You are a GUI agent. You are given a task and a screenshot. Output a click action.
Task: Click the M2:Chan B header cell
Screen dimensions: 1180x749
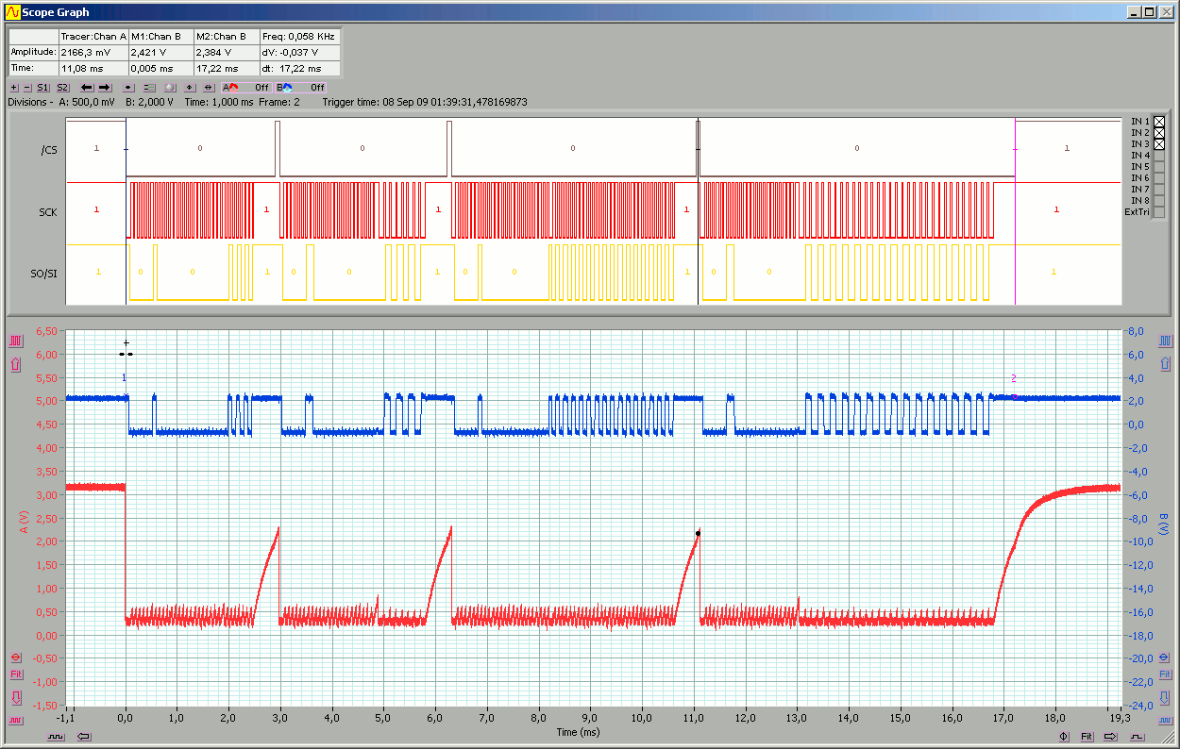[x=227, y=36]
